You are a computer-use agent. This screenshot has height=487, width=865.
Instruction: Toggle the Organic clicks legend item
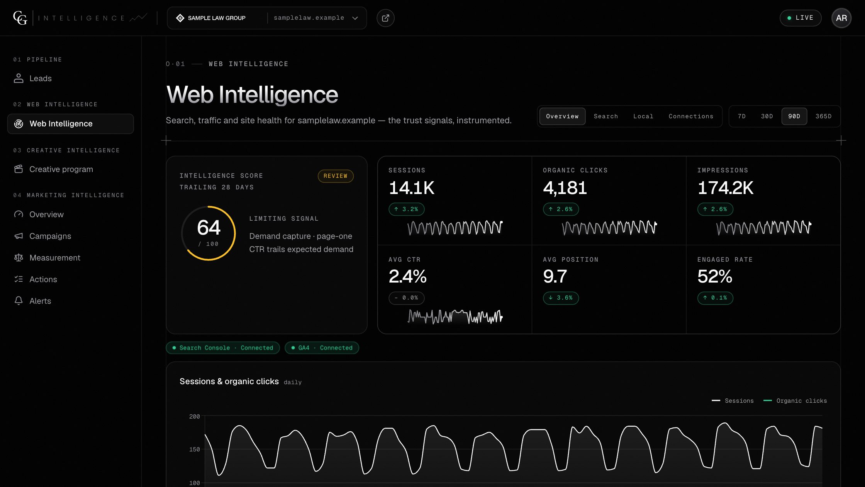coord(795,401)
